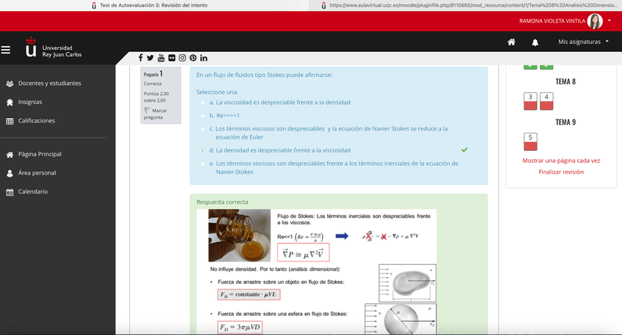
Task: Switch to Test de Autoevaluación 3 tab
Action: click(153, 5)
